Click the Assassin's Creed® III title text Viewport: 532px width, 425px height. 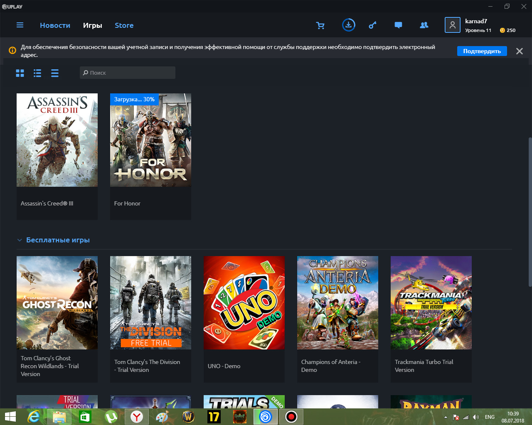(x=47, y=203)
